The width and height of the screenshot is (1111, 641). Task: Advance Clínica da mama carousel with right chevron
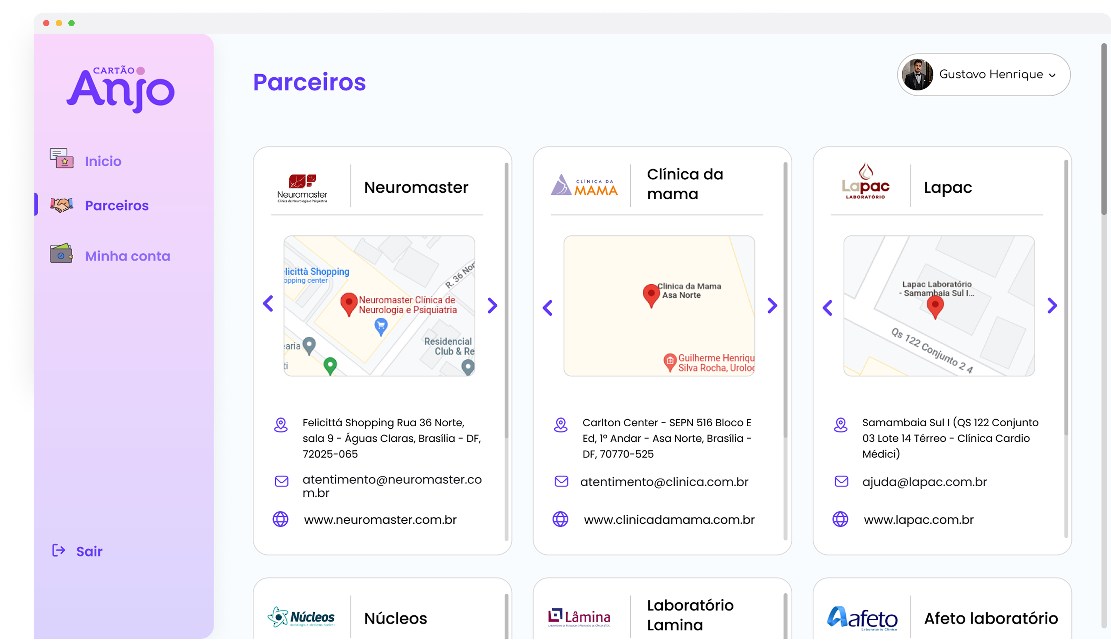click(x=772, y=305)
